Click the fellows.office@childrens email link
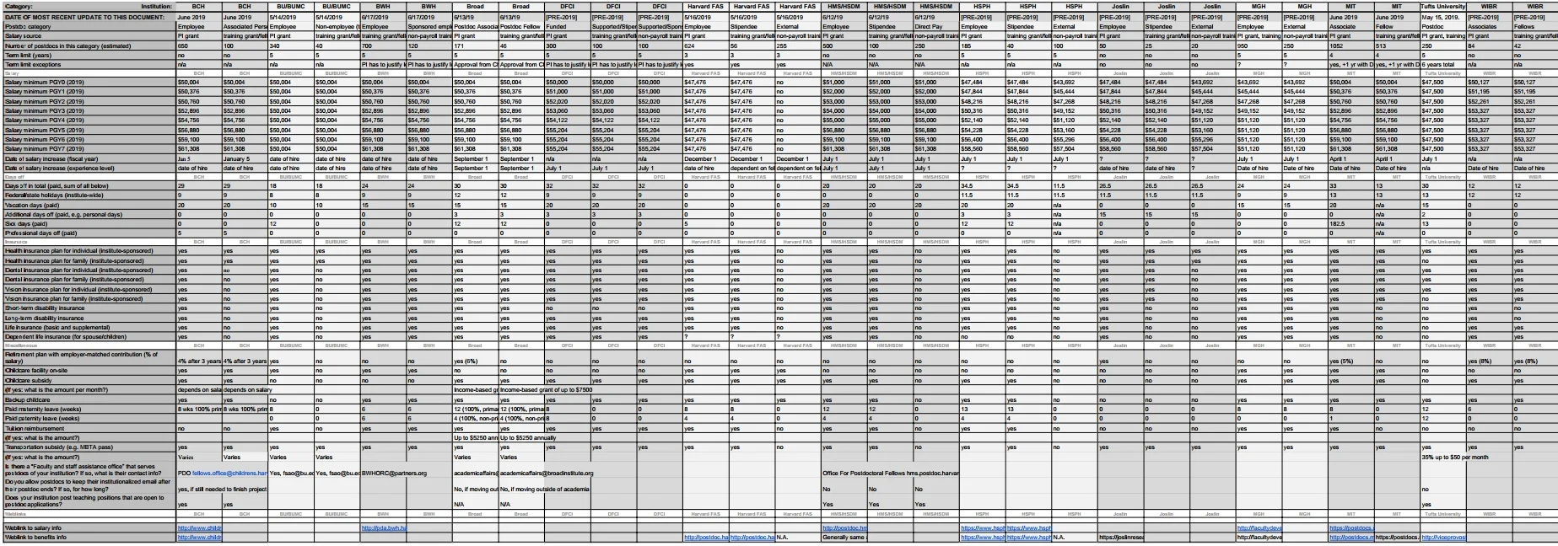1558x546 pixels. point(229,474)
